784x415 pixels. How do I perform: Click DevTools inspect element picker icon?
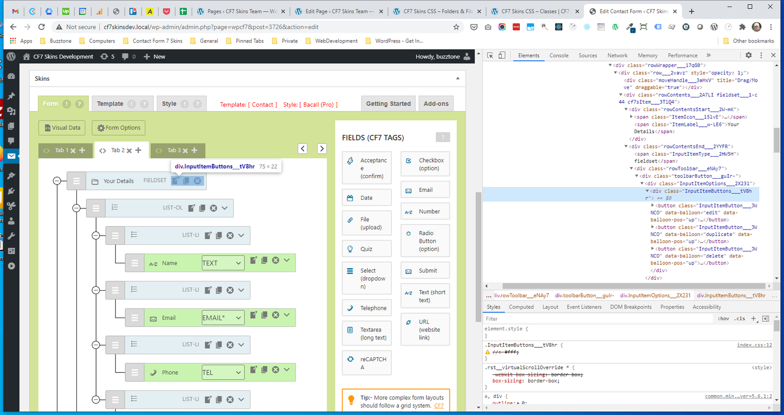490,55
